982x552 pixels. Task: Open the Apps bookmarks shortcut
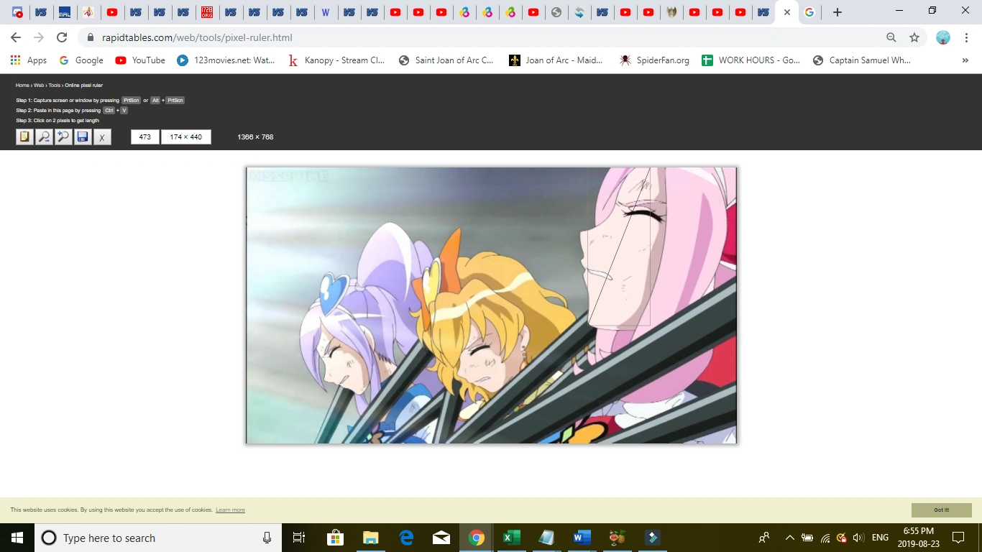(x=29, y=60)
